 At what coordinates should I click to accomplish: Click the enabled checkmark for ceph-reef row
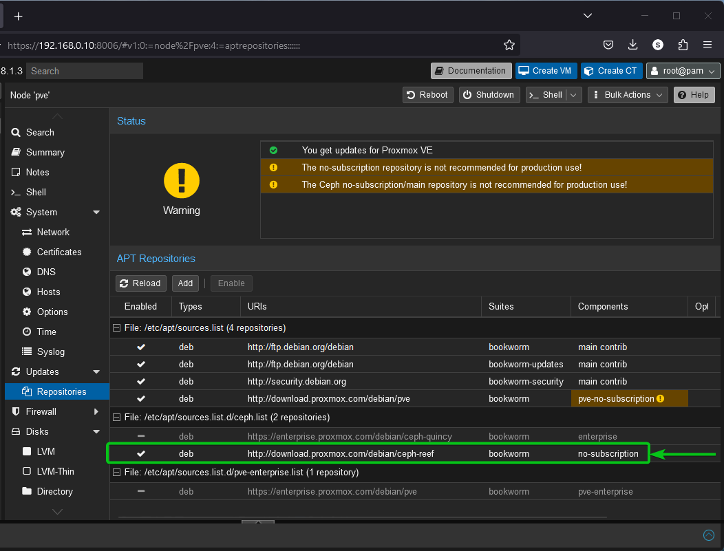[x=141, y=453]
